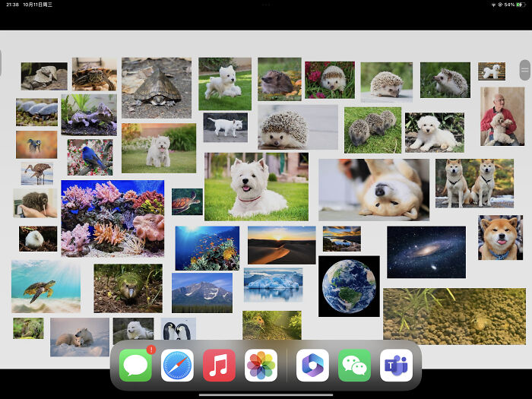The height and width of the screenshot is (399, 532).
Task: Select the spiral galaxy image
Action: pyautogui.click(x=426, y=252)
